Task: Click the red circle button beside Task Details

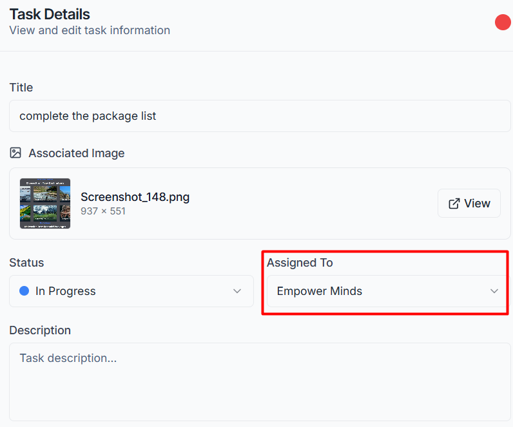Action: click(503, 23)
